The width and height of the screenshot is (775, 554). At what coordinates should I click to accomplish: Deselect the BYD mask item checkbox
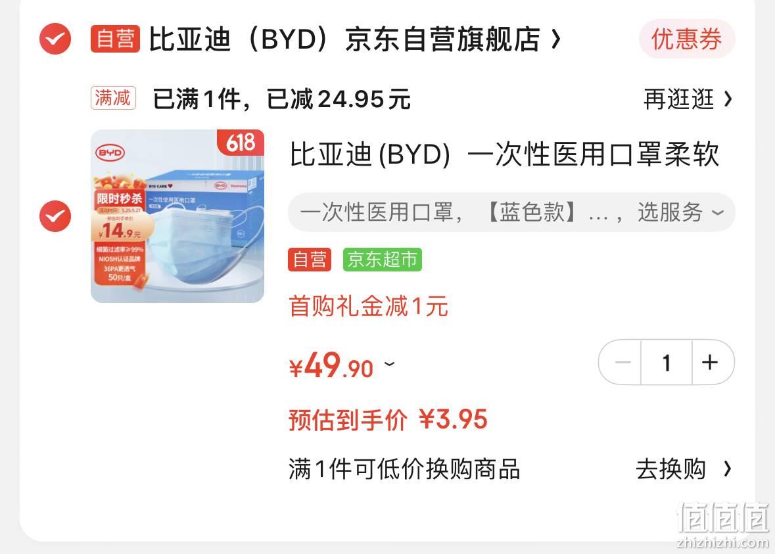point(55,216)
